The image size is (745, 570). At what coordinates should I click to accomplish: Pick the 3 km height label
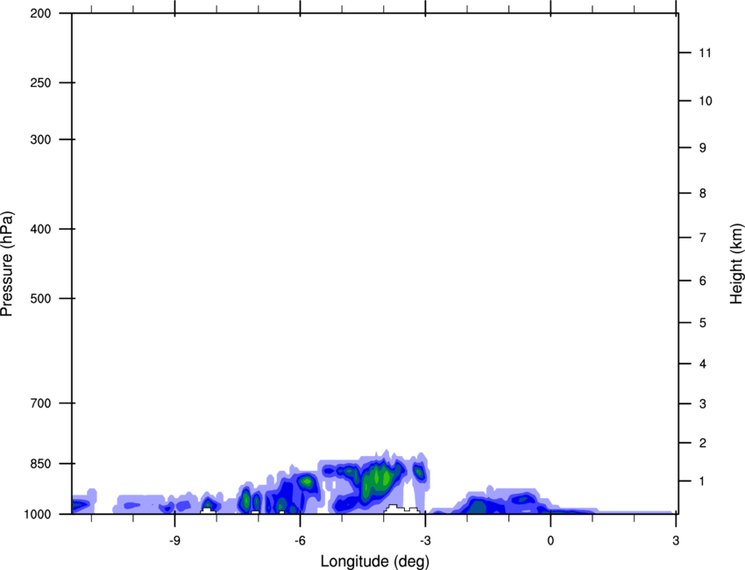pos(702,404)
